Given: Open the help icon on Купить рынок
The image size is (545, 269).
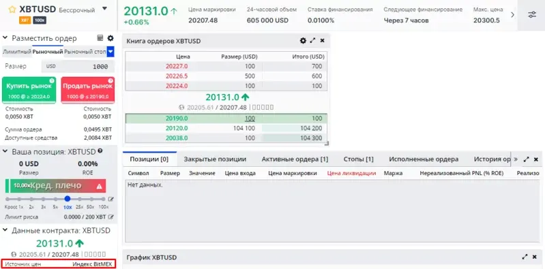Looking at the screenshot, I should click(52, 81).
